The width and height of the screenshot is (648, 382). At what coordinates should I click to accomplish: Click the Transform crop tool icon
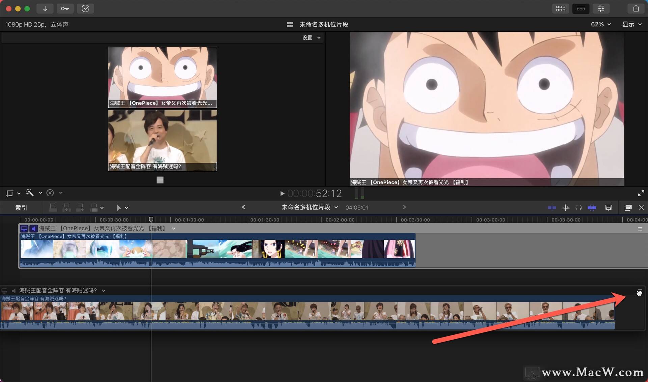coord(9,193)
